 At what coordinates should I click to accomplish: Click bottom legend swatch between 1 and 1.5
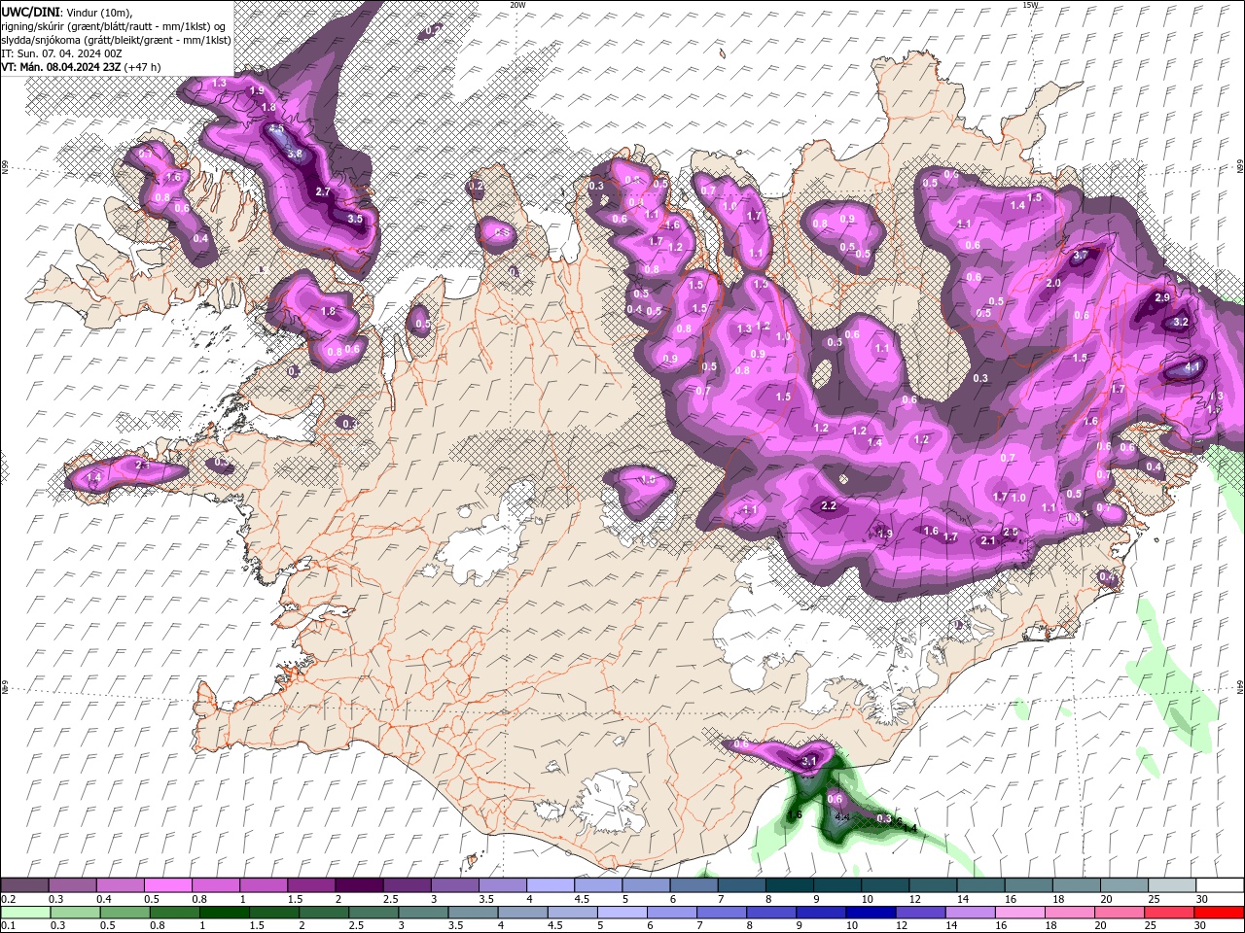(225, 913)
